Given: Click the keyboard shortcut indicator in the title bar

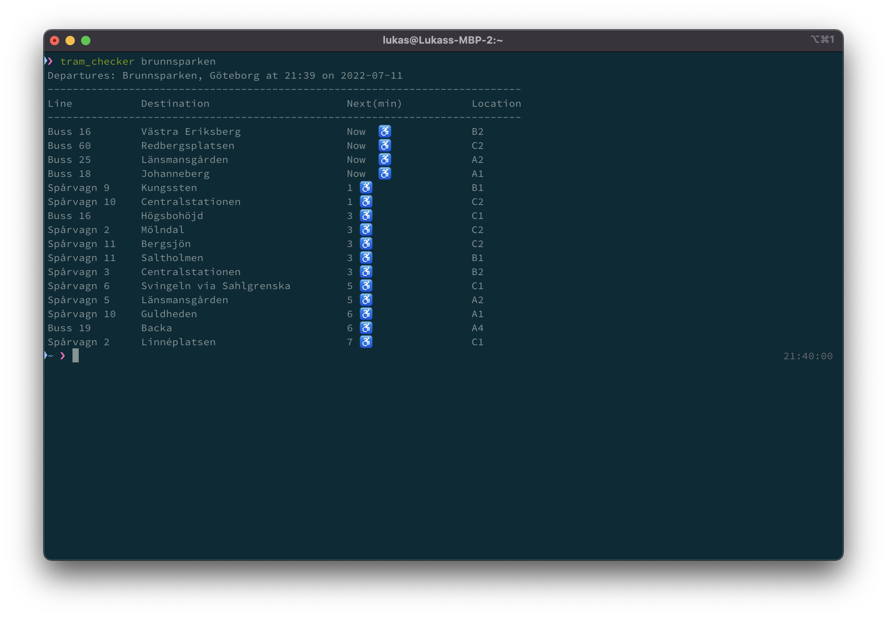Looking at the screenshot, I should click(823, 39).
